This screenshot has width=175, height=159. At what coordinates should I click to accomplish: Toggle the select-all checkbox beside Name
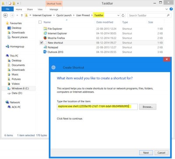[40, 22]
